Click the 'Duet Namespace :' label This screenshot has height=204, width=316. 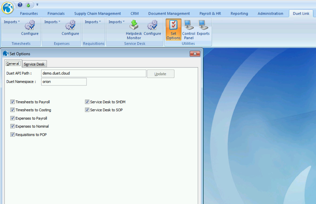click(x=21, y=82)
